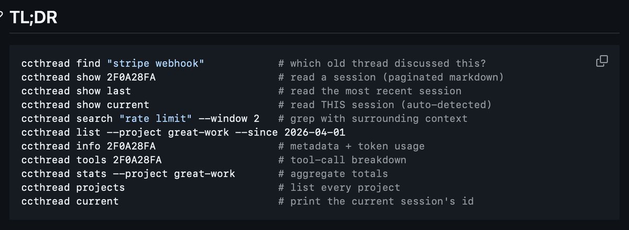
Task: Copy the code block to clipboard
Action: (602, 61)
